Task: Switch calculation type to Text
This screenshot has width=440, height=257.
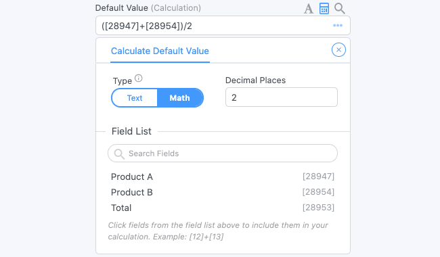Action: pyautogui.click(x=135, y=98)
